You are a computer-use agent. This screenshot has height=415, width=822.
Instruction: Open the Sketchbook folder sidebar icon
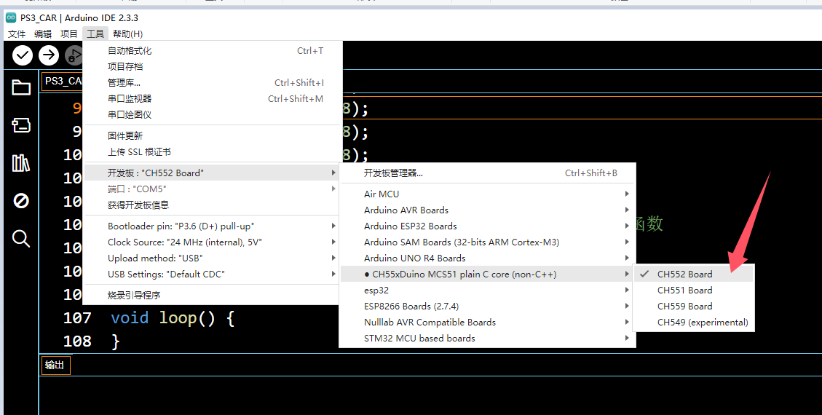(21, 88)
